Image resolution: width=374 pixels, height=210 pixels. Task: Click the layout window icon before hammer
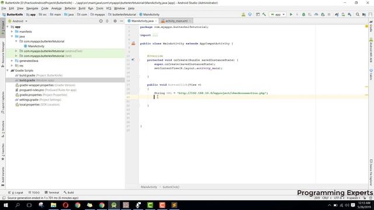tap(258, 15)
